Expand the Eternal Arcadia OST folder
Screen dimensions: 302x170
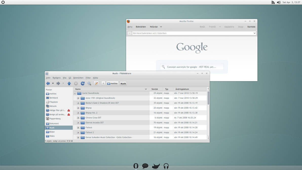[78, 123]
